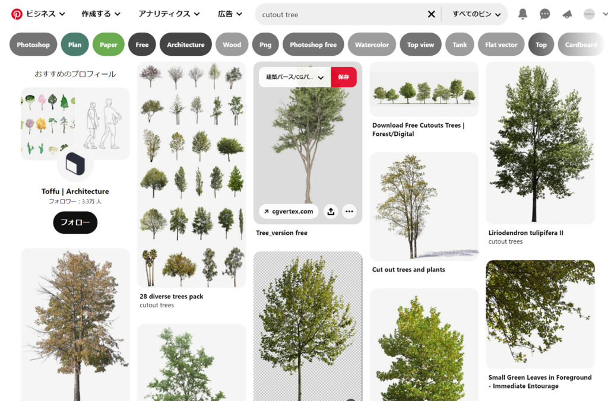This screenshot has width=608, height=401.
Task: Open the 28 diverse trees pack image
Action: [192, 175]
